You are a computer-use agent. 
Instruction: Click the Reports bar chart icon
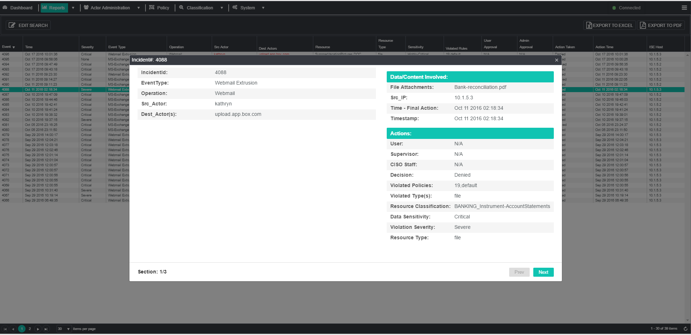click(45, 7)
